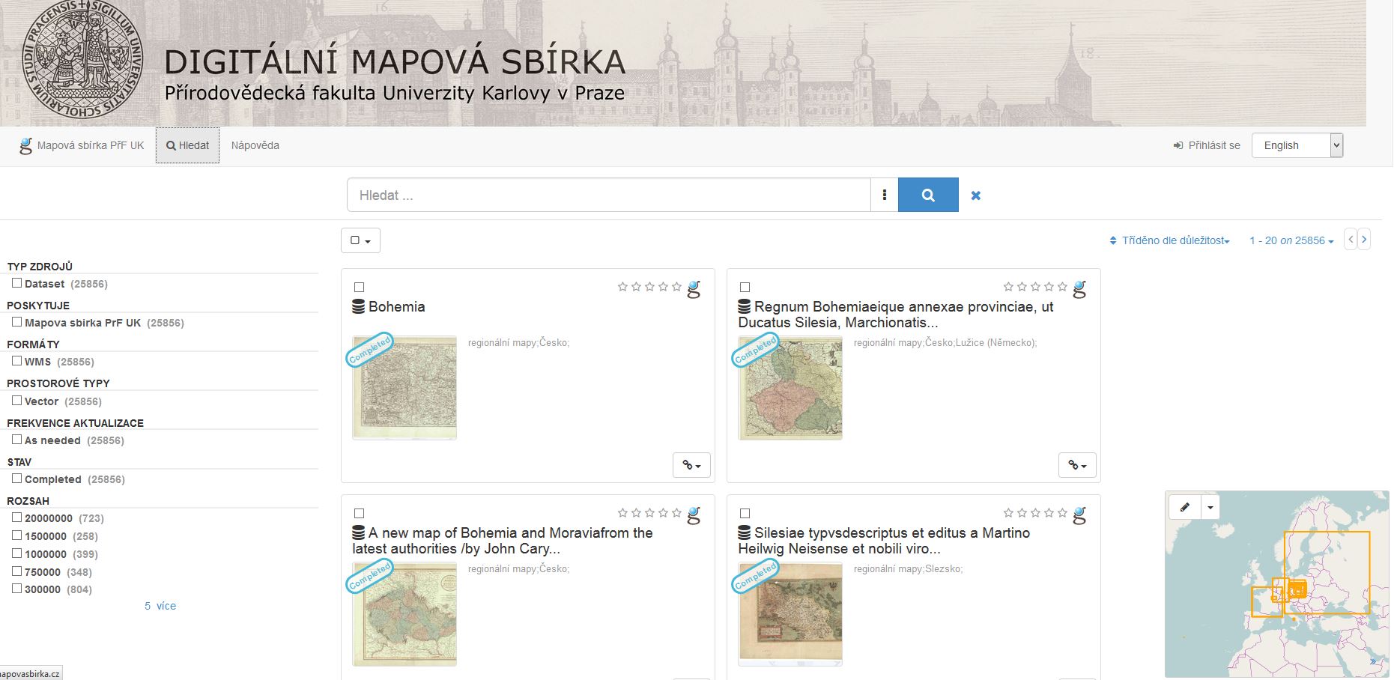Check the WMS format filter
1394x680 pixels.
tap(16, 361)
